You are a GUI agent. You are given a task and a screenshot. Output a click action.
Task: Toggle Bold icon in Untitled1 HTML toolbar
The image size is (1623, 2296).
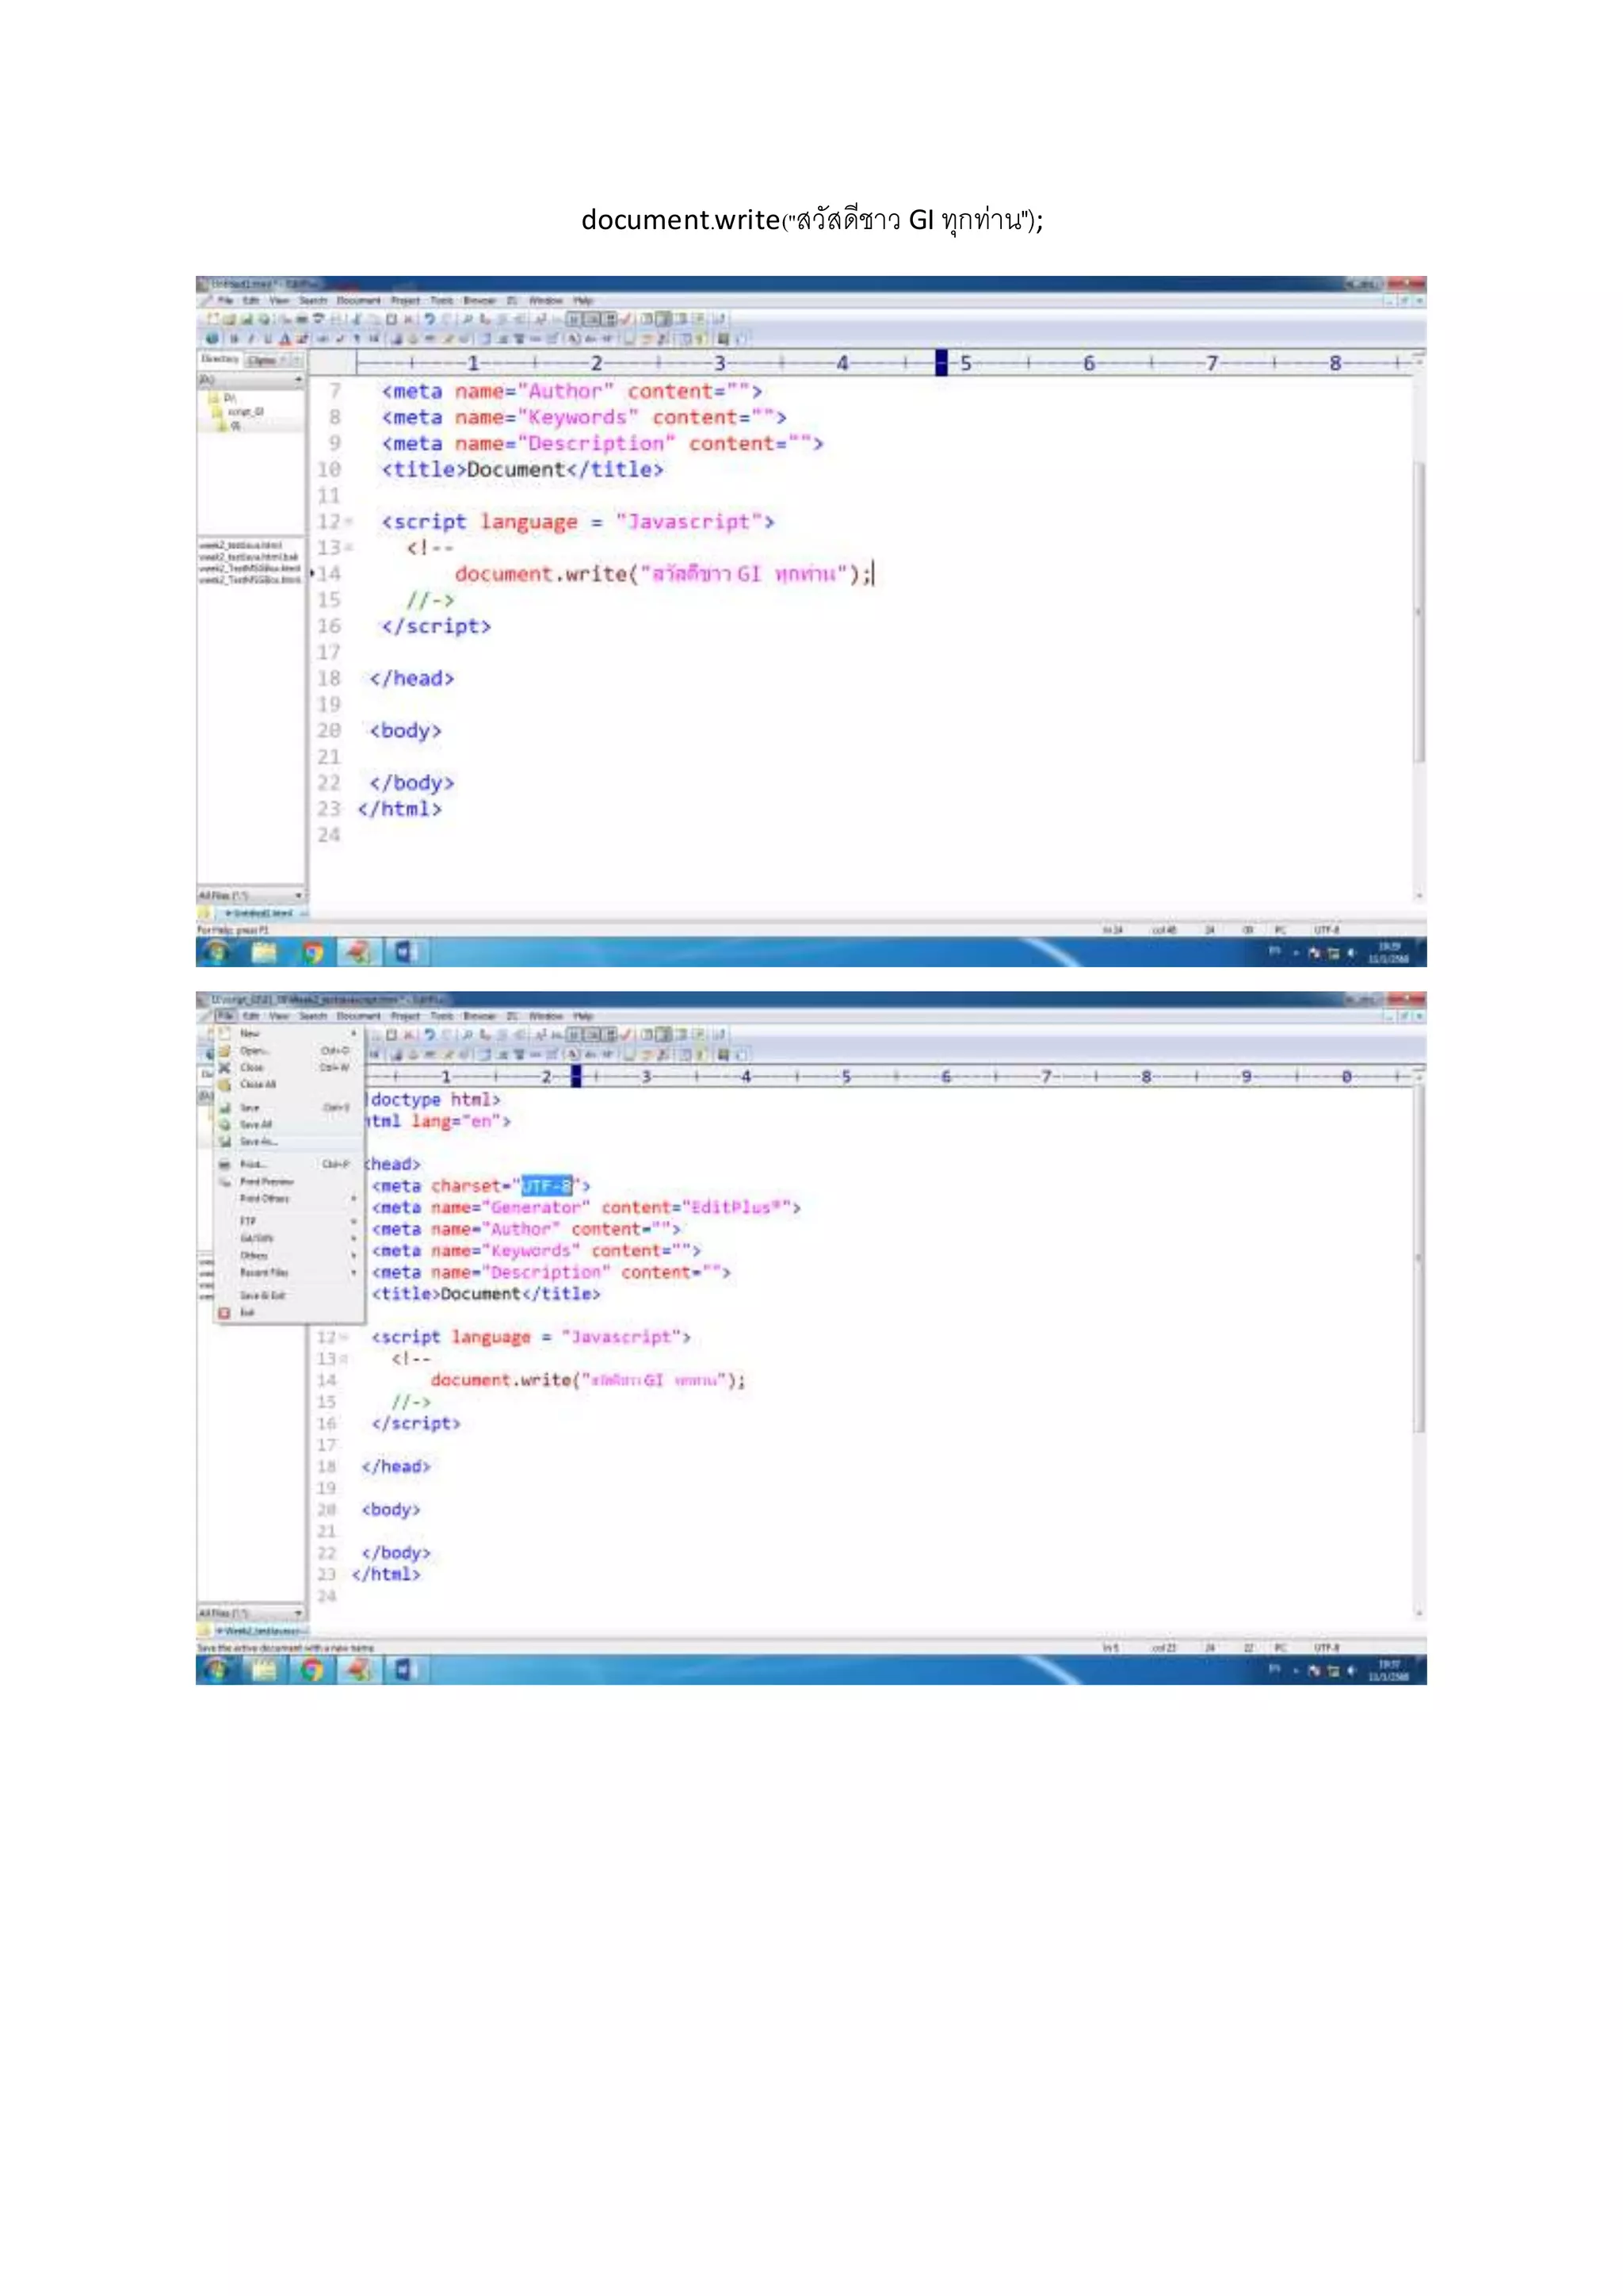point(234,339)
